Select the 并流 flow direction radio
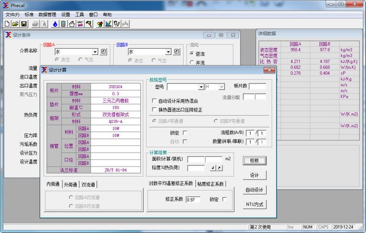 [x=192, y=62]
